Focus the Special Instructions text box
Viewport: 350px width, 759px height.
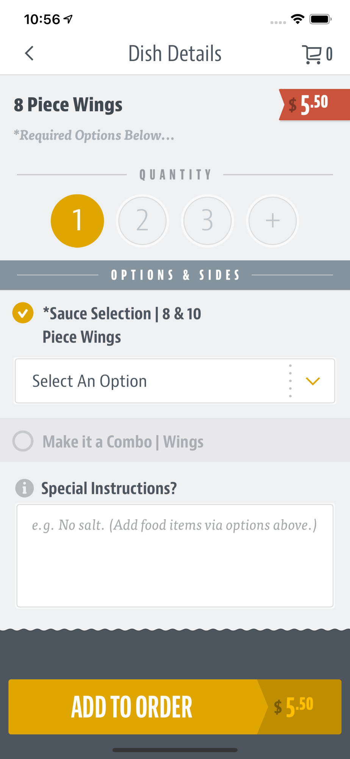[x=175, y=556]
